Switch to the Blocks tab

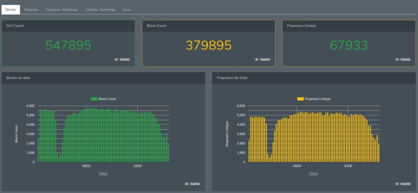tap(10, 10)
